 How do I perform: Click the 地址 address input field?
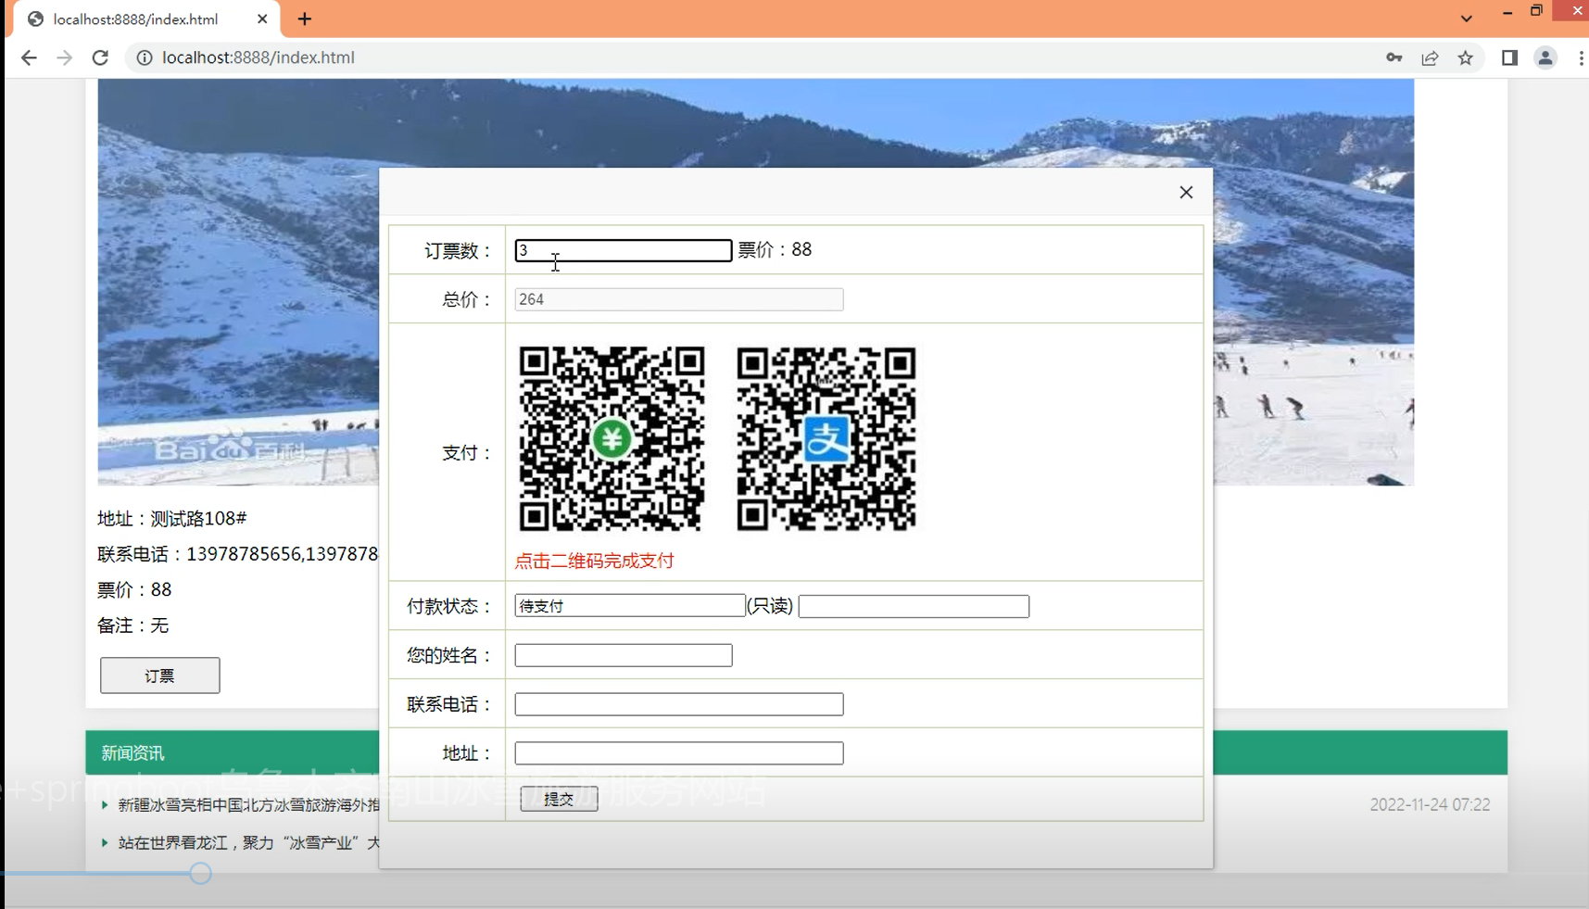(678, 753)
